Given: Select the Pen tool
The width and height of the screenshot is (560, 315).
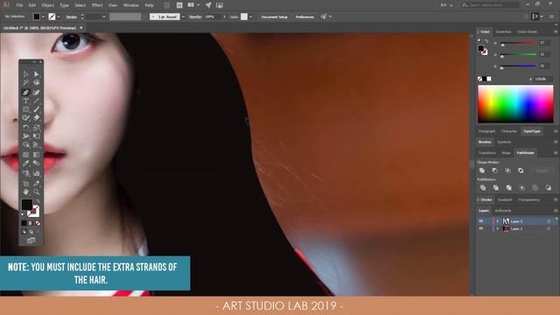Looking at the screenshot, I should click(25, 93).
